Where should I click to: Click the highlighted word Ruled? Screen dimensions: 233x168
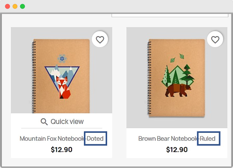tap(208, 138)
